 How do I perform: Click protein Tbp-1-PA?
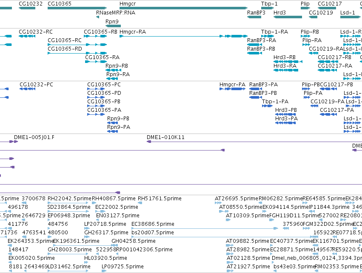(x=275, y=102)
